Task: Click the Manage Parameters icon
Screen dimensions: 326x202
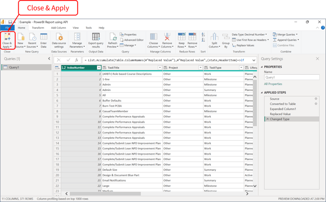Action: click(77, 37)
